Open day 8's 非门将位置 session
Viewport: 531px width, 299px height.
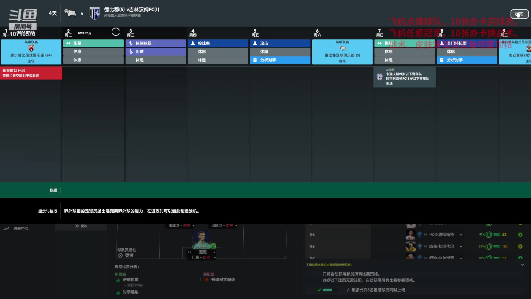point(467,43)
